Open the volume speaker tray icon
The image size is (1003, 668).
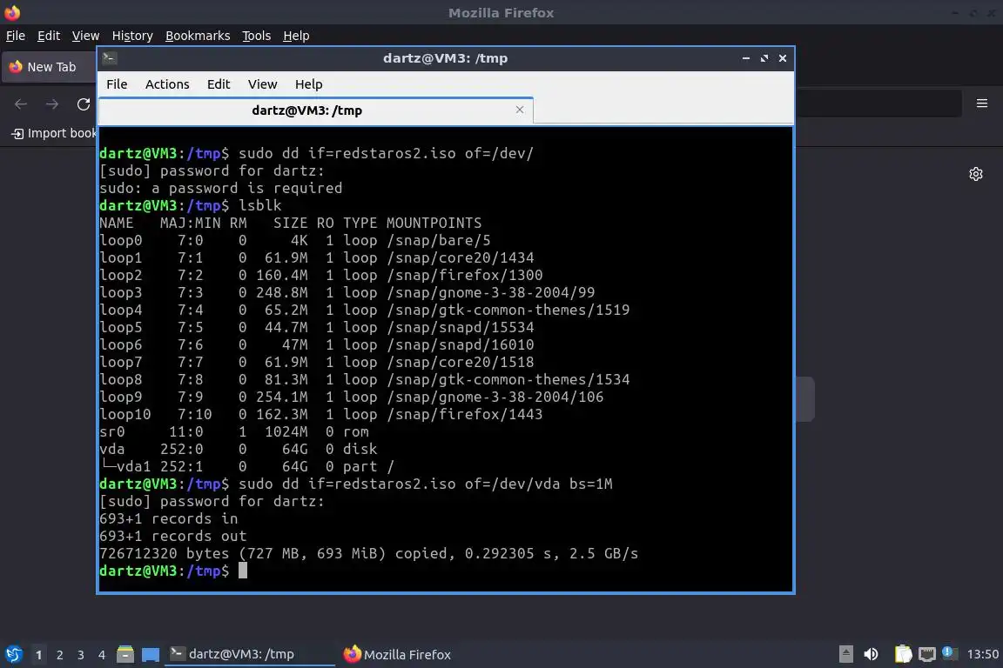872,654
